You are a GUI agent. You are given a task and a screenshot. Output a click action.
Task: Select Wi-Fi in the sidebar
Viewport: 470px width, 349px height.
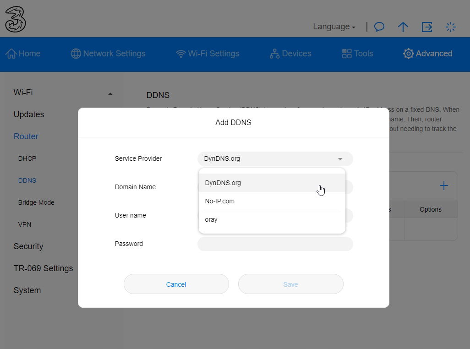click(23, 92)
